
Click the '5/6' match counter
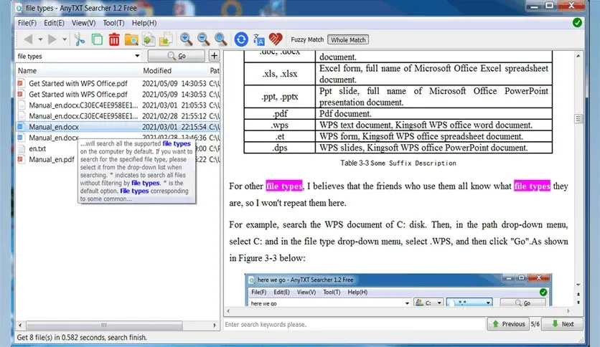pyautogui.click(x=535, y=324)
